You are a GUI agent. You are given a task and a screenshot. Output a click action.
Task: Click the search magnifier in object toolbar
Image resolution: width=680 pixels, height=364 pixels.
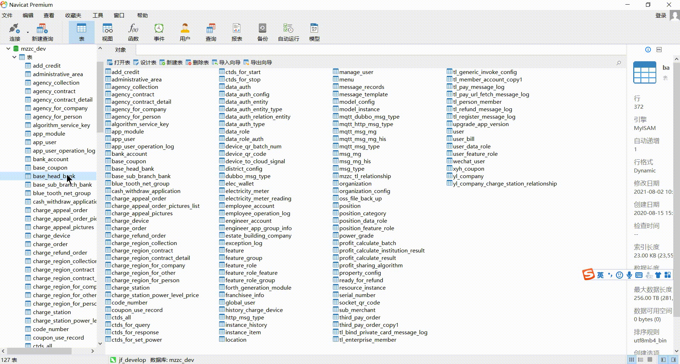[619, 63]
